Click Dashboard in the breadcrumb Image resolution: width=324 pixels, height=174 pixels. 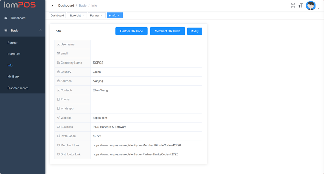(66, 6)
